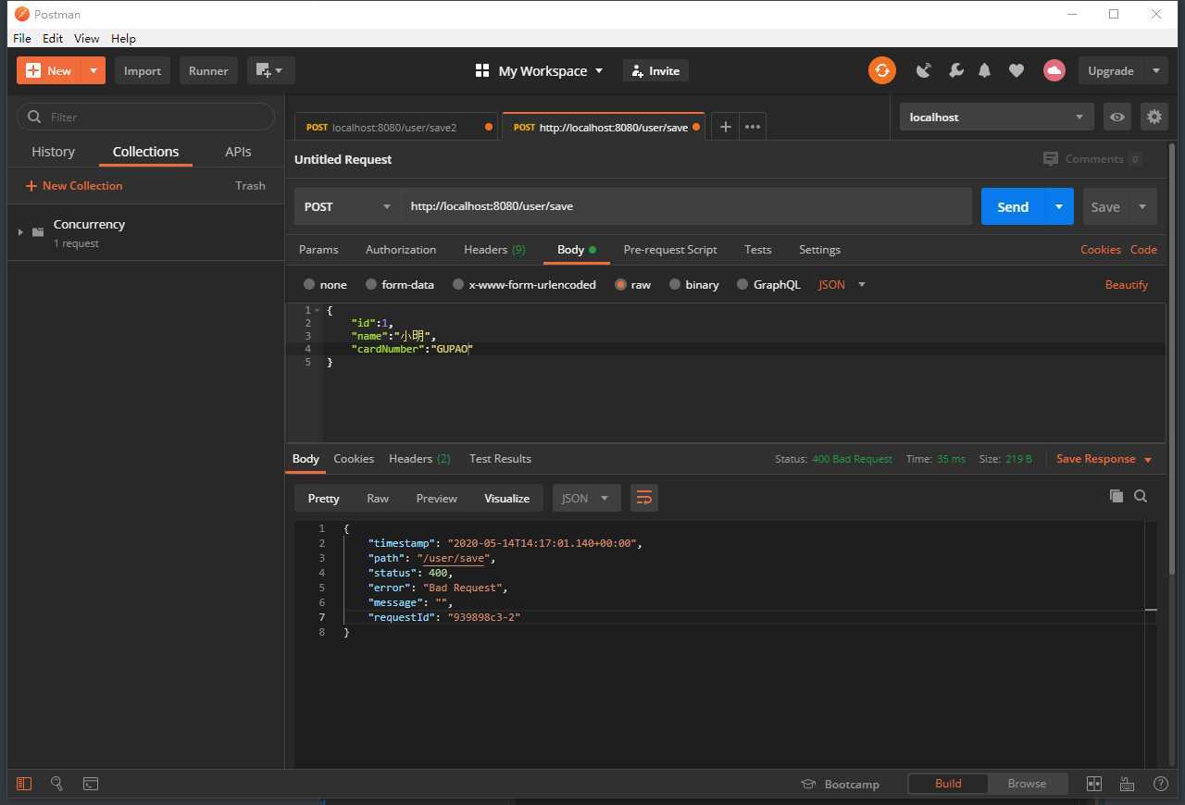This screenshot has width=1185, height=805.
Task: Select the raw body type
Action: tap(632, 284)
